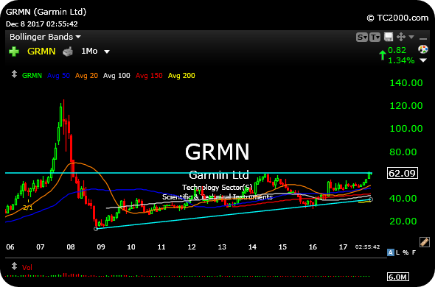Screen dimensions: 435x287
Task: Open the 1Mo timeframe dropdown arrow
Action: point(107,52)
